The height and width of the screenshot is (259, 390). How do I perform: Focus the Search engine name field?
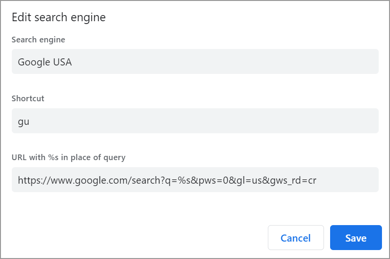(195, 62)
